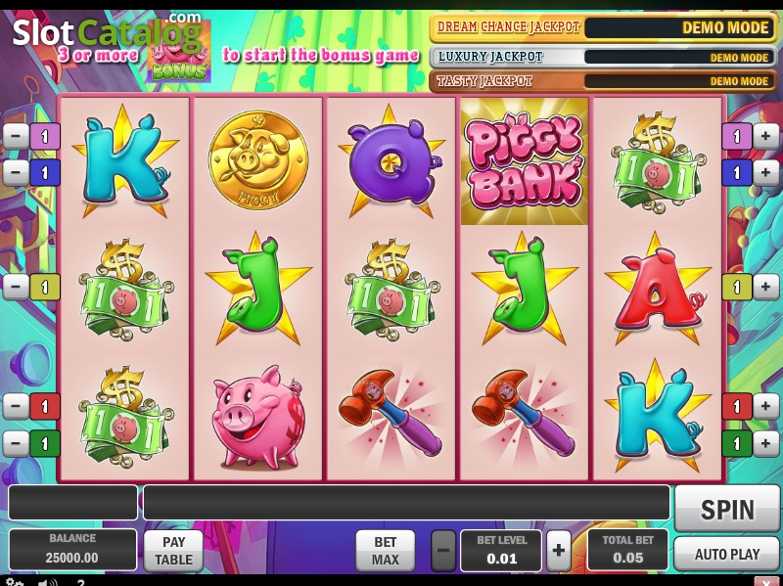The height and width of the screenshot is (586, 783).
Task: Open the settings gear icon
Action: click(15, 582)
